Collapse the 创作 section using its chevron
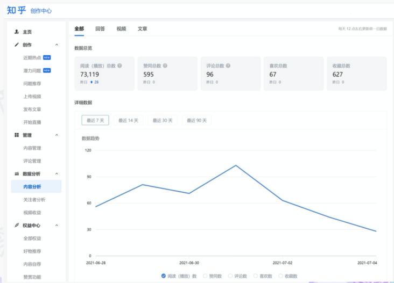394x283 pixels. 57,45
